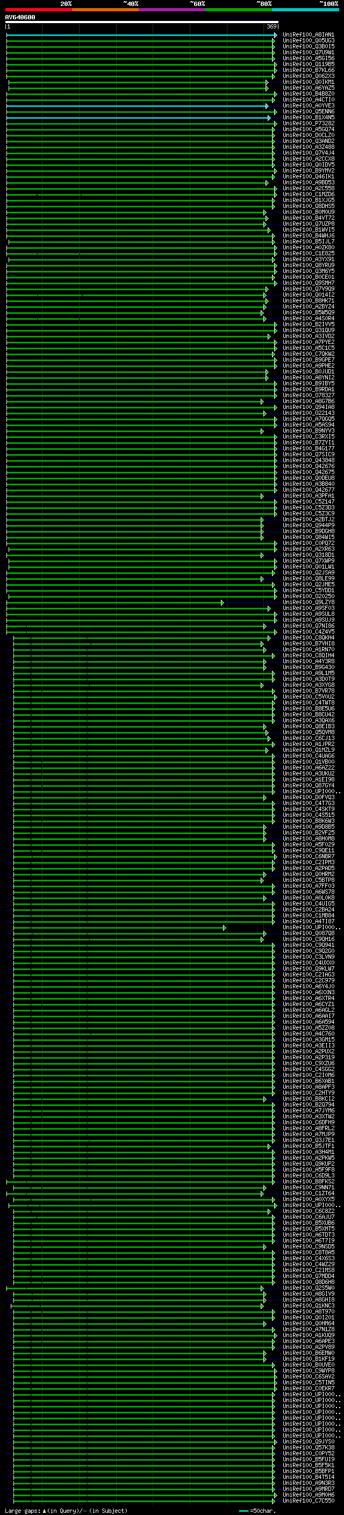The width and height of the screenshot is (344, 1515).
Task: Click hit label UniRef100_B1XJG5
Action: [x=308, y=200]
